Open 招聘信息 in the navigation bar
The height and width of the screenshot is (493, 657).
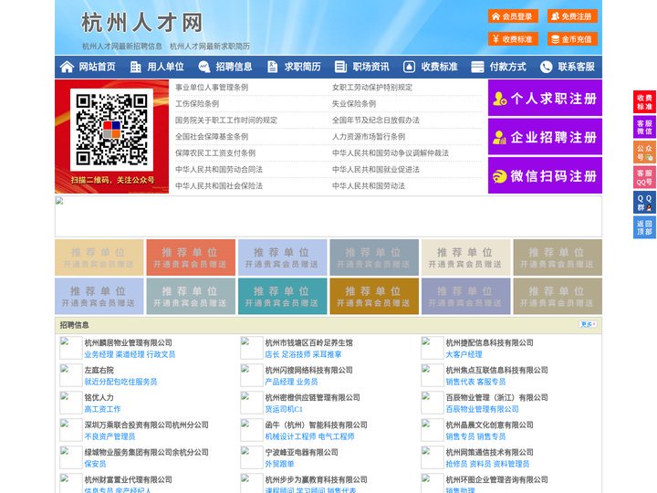pos(234,67)
